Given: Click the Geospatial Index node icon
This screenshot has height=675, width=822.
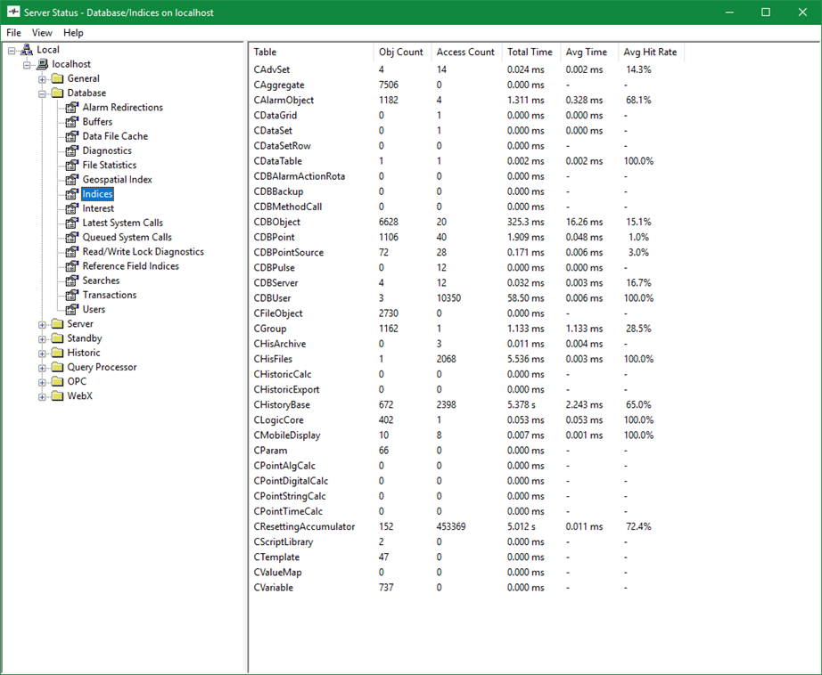Looking at the screenshot, I should pyautogui.click(x=72, y=180).
